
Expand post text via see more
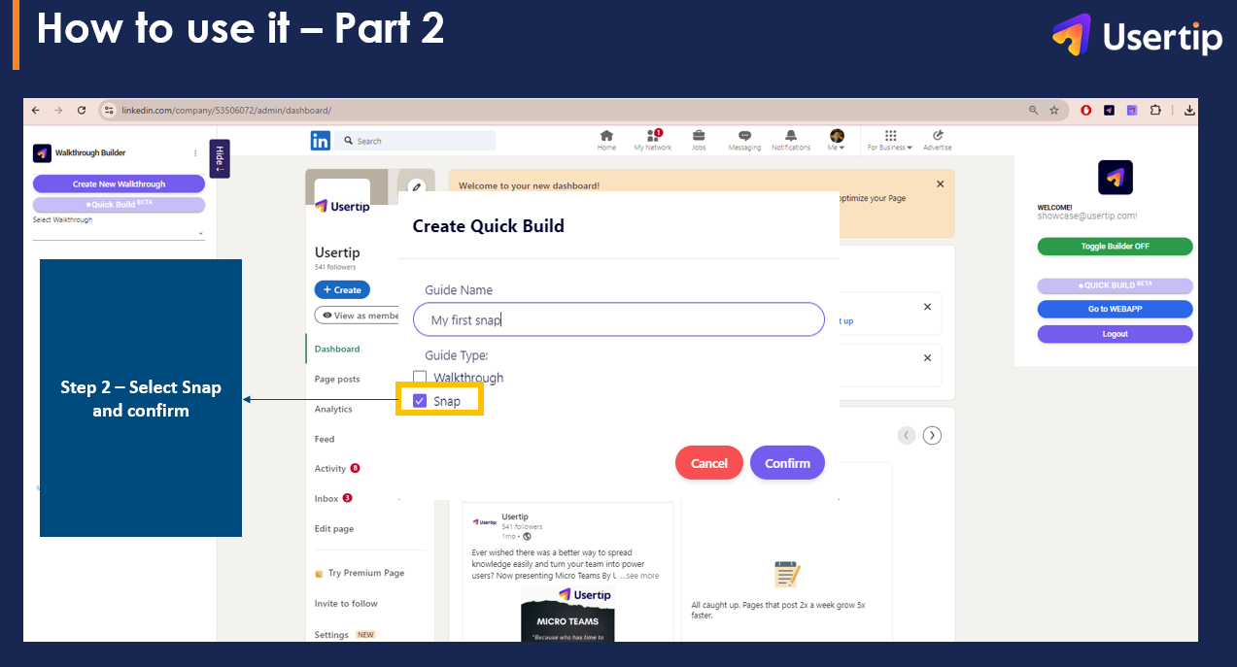(640, 576)
